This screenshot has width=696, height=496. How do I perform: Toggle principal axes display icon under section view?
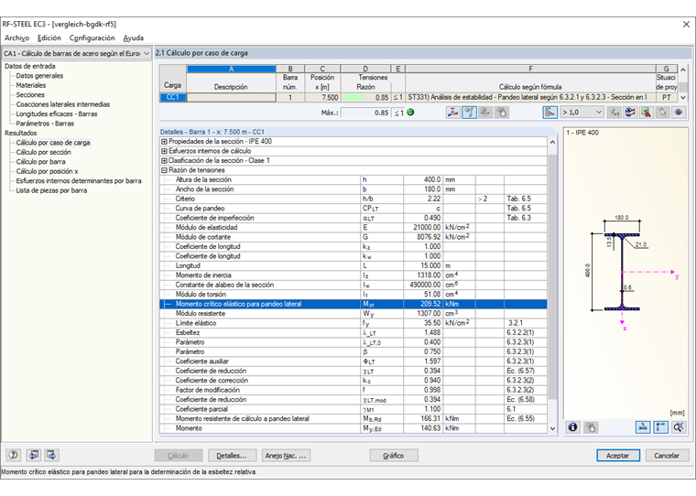(660, 427)
